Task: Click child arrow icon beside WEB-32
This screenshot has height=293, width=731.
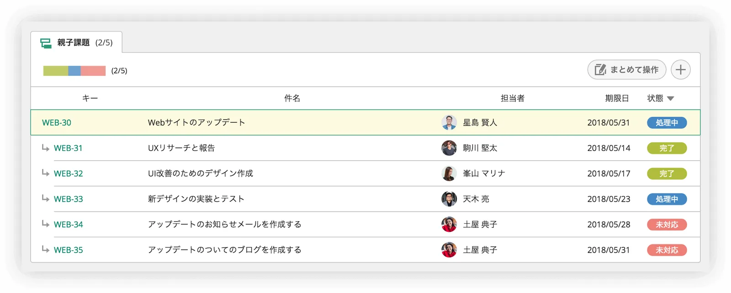Action: [x=45, y=173]
